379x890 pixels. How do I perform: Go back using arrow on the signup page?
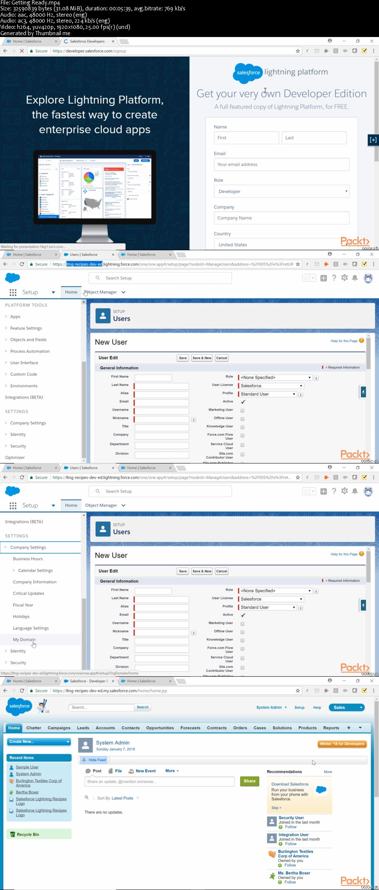5,51
